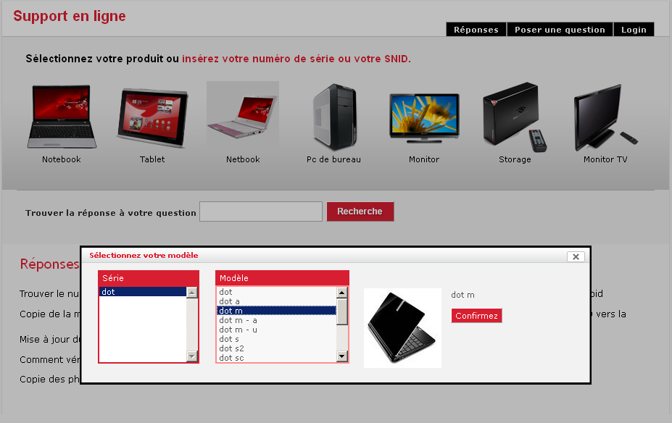
Task: Click the Monitor product image
Action: pyautogui.click(x=424, y=118)
